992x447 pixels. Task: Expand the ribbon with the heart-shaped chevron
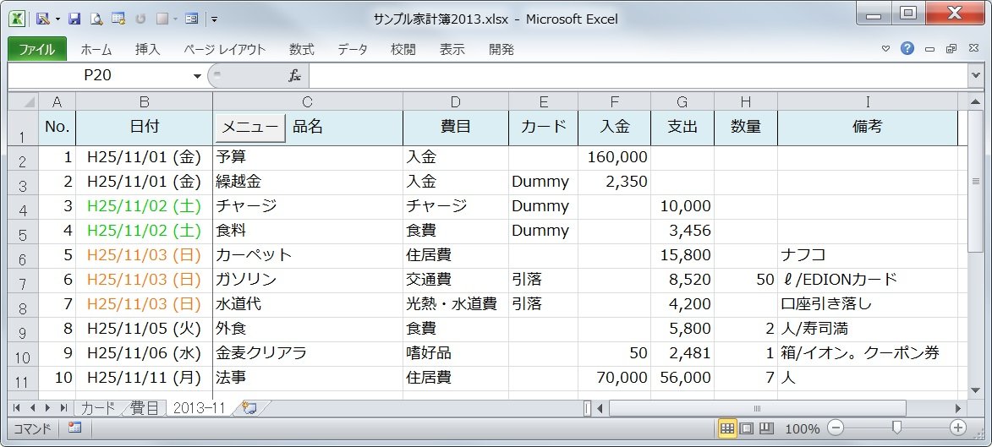point(885,49)
